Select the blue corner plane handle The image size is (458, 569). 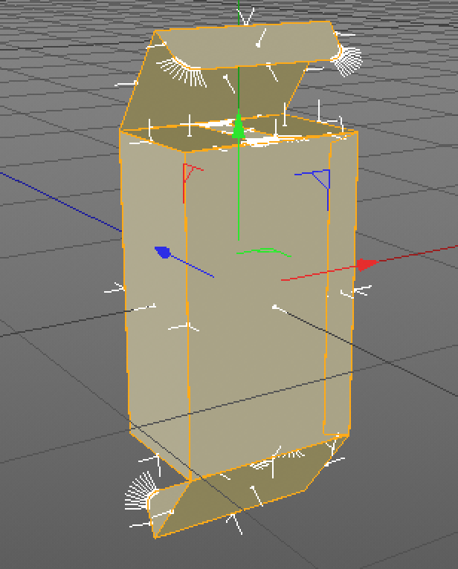(x=322, y=179)
